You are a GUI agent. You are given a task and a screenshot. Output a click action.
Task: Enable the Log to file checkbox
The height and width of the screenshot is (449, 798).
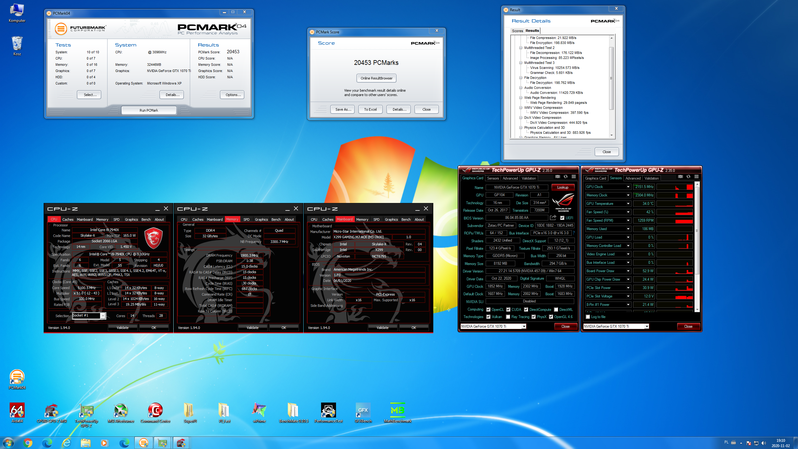tap(588, 317)
